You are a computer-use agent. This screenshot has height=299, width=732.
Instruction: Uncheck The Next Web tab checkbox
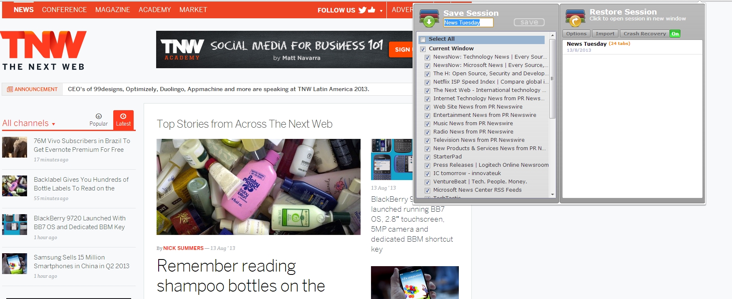click(x=427, y=91)
